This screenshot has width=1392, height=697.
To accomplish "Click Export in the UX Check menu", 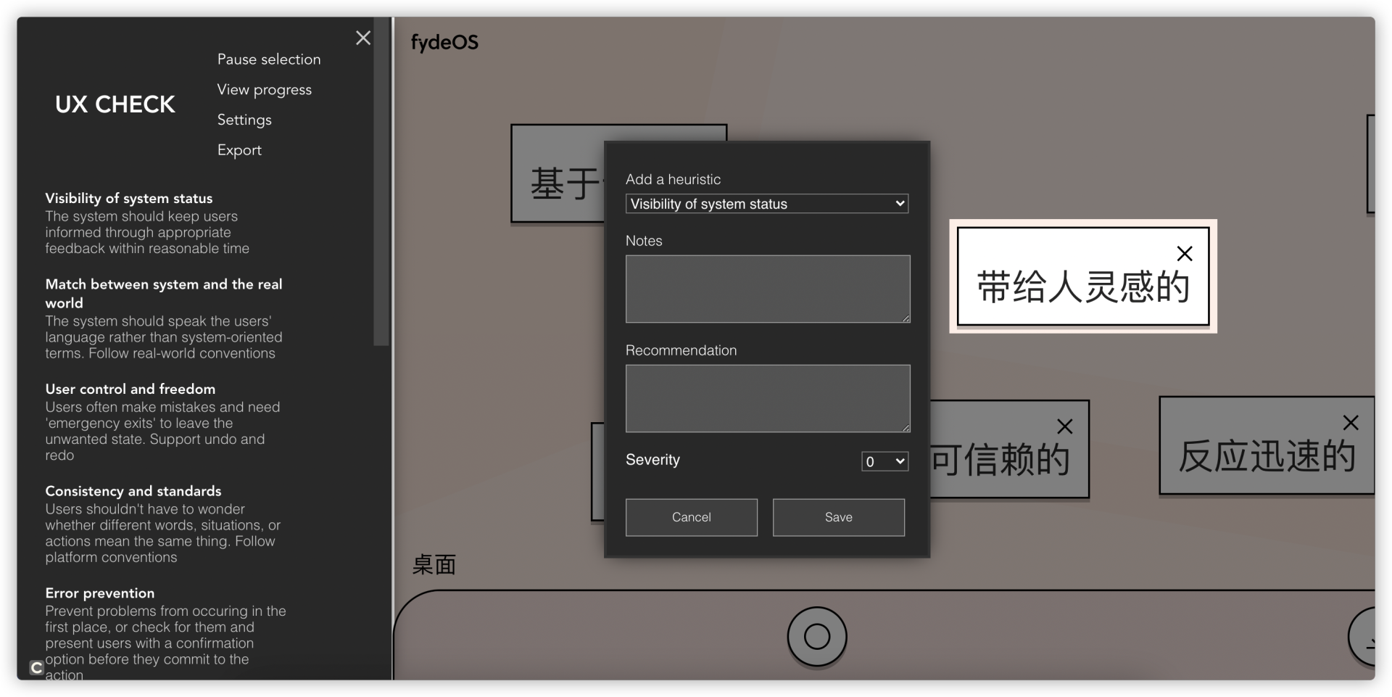I will (x=239, y=150).
